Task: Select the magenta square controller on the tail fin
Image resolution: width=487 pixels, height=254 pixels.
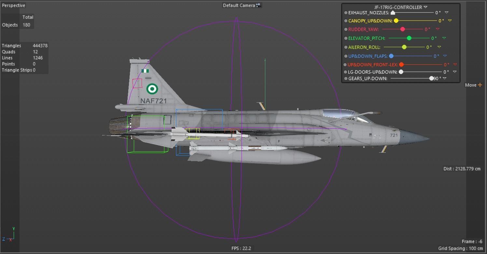Action: (x=137, y=83)
